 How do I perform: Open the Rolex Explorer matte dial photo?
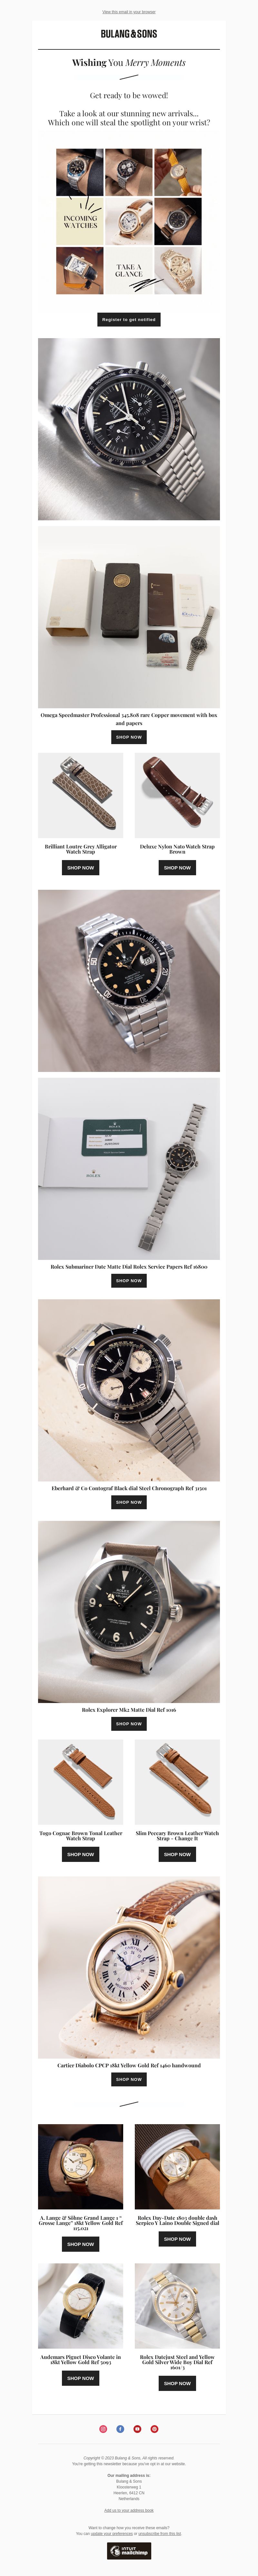pyautogui.click(x=129, y=1611)
